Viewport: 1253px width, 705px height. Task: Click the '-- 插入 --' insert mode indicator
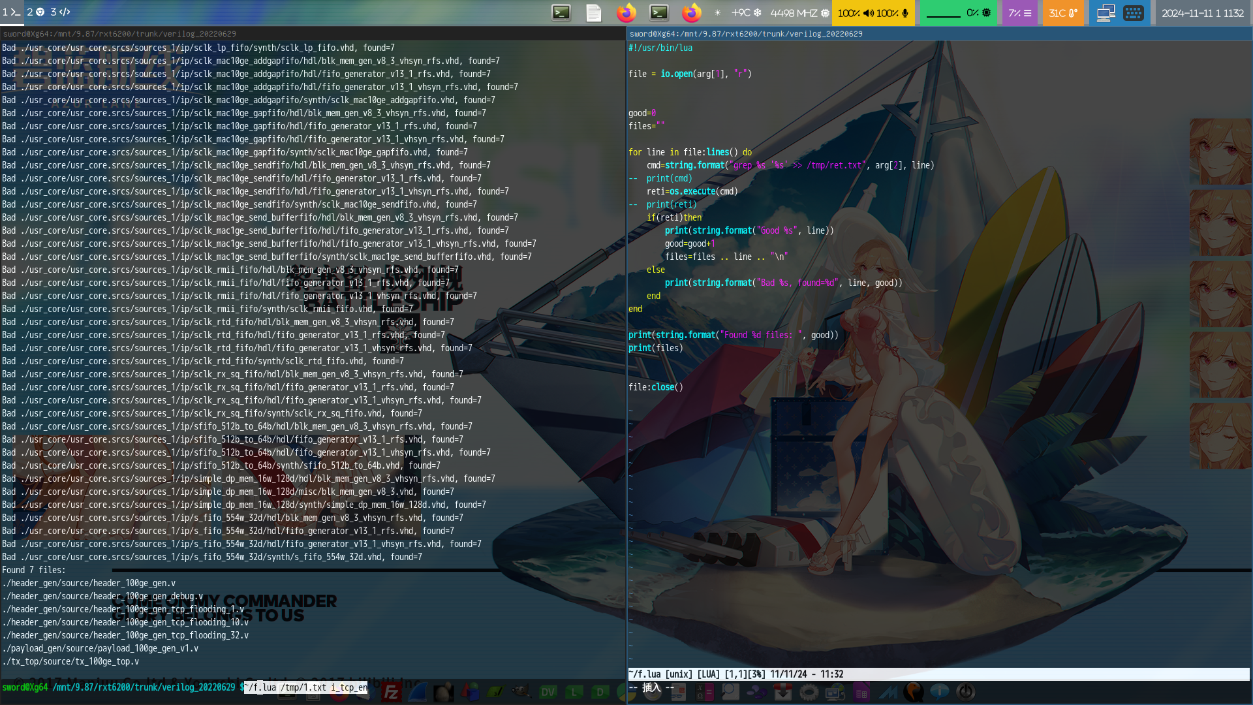click(651, 687)
